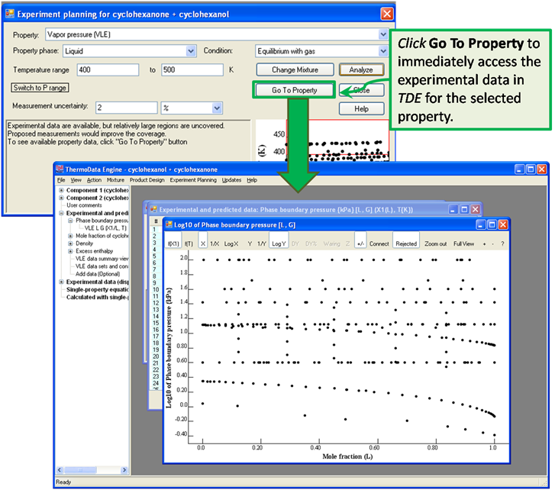Maximize the Log10 plot window
The image size is (555, 490).
point(492,224)
